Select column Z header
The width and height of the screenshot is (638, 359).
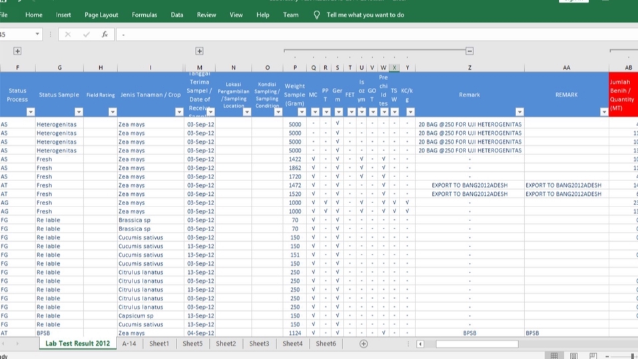click(470, 67)
